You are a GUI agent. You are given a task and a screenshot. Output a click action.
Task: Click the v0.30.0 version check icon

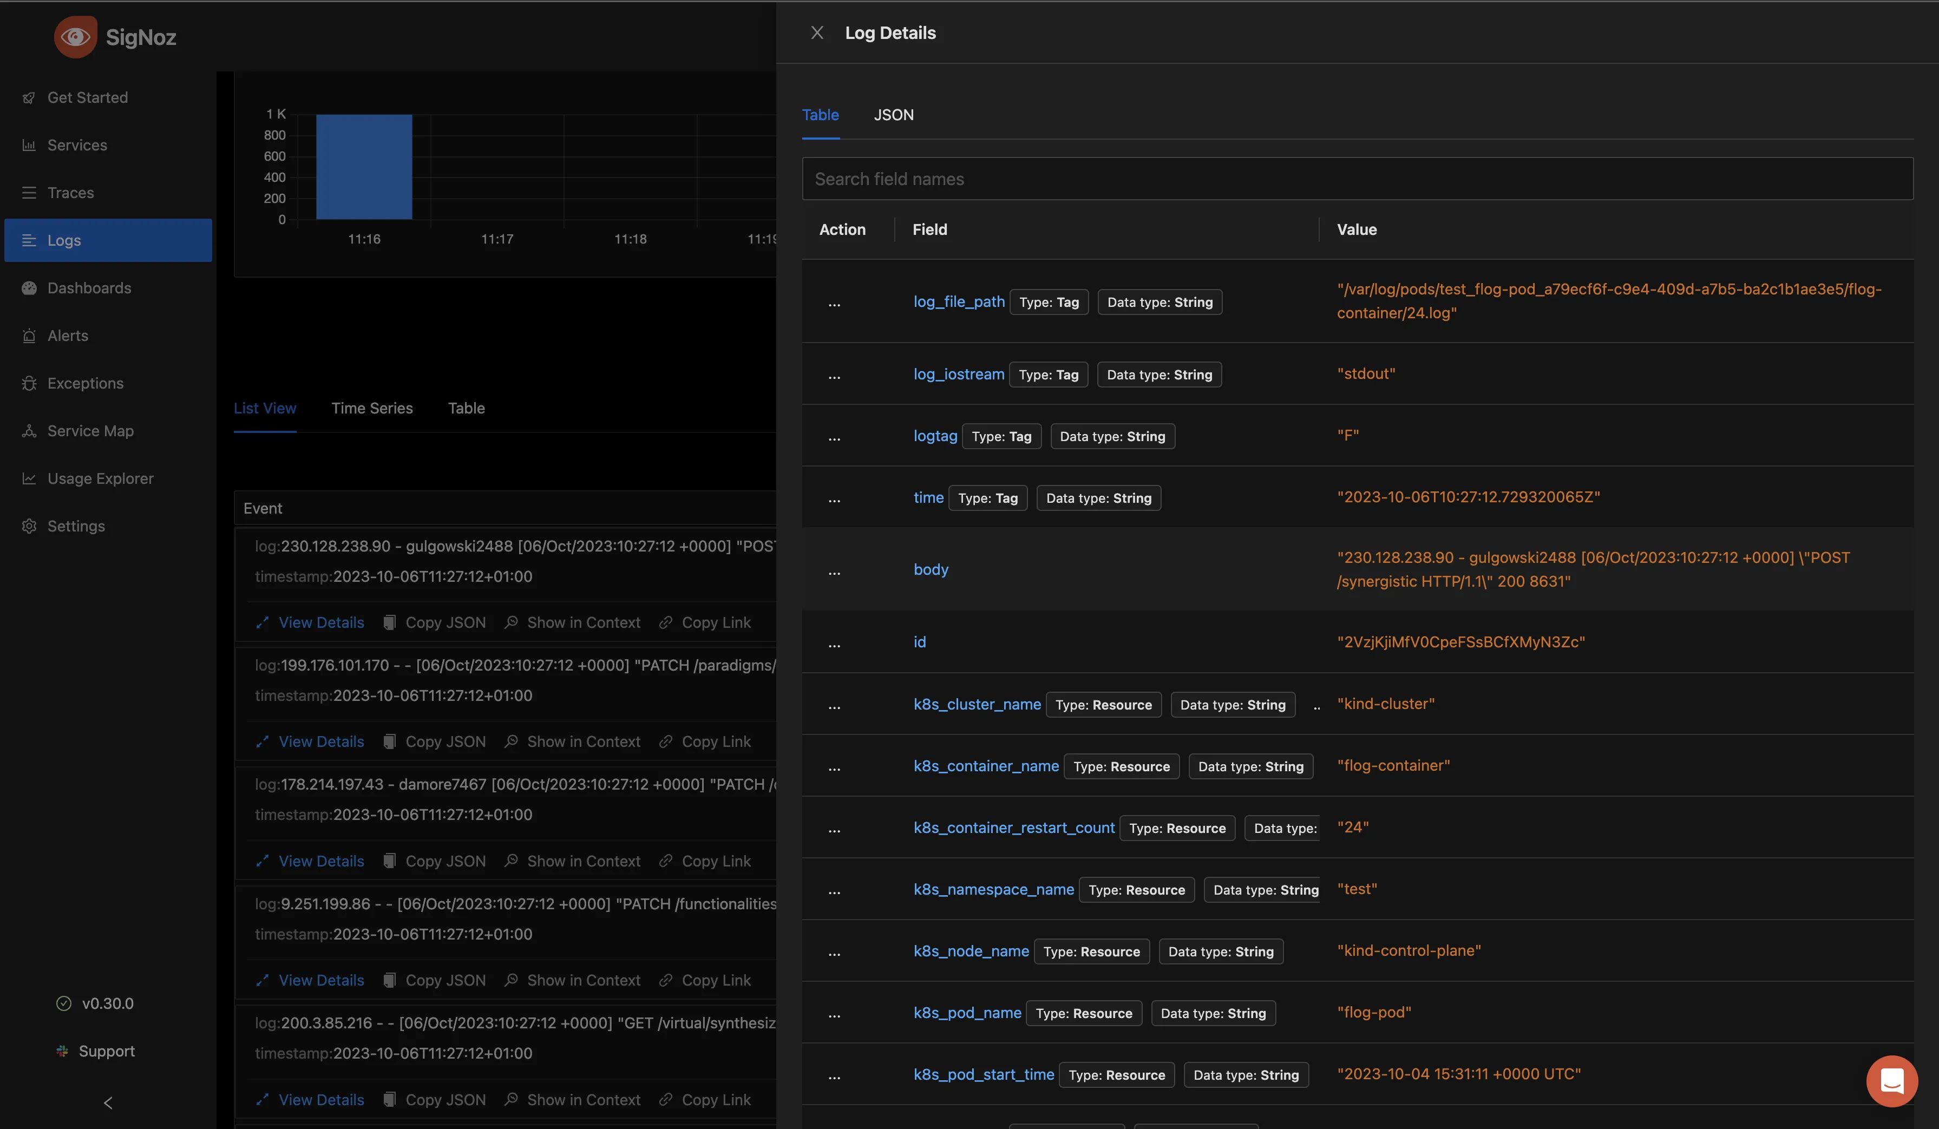click(x=64, y=1003)
